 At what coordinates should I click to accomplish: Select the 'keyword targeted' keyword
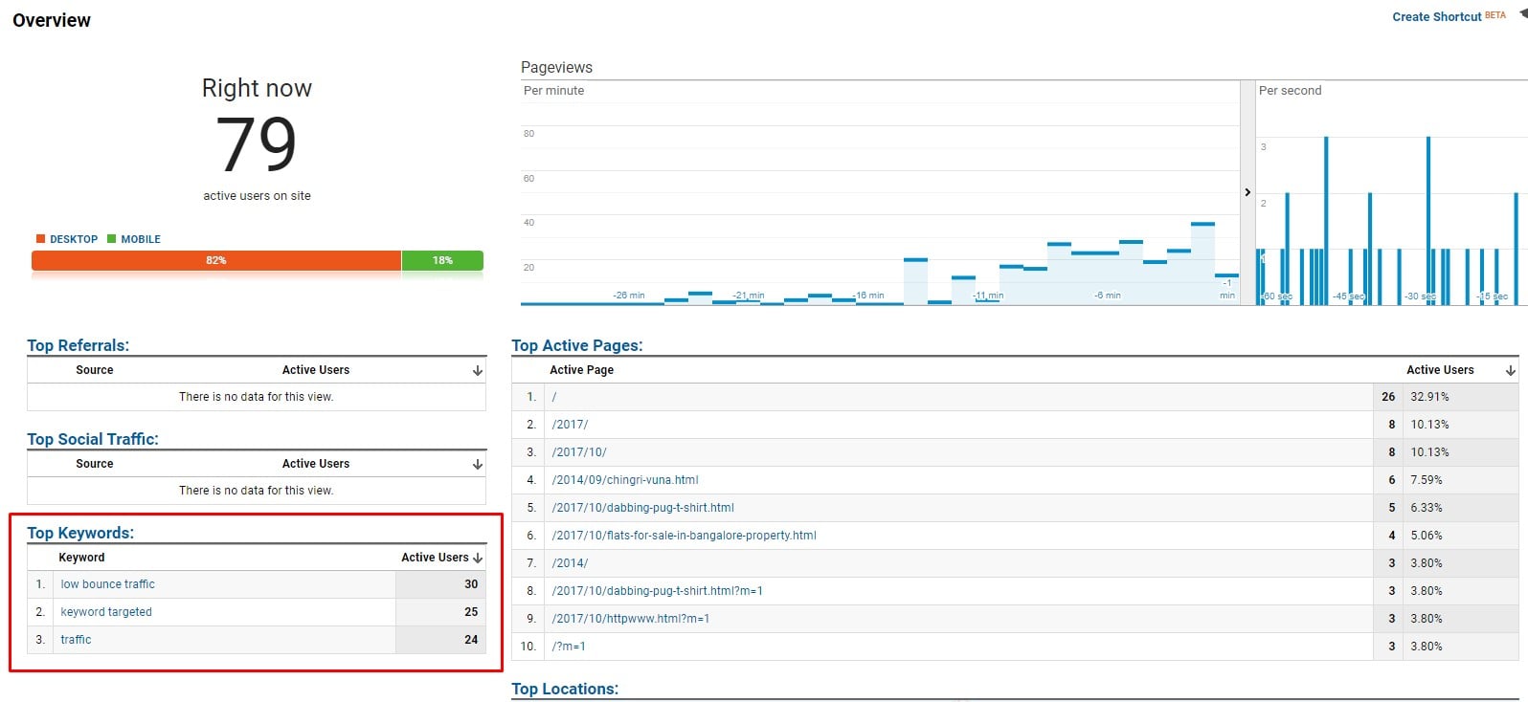coord(106,612)
